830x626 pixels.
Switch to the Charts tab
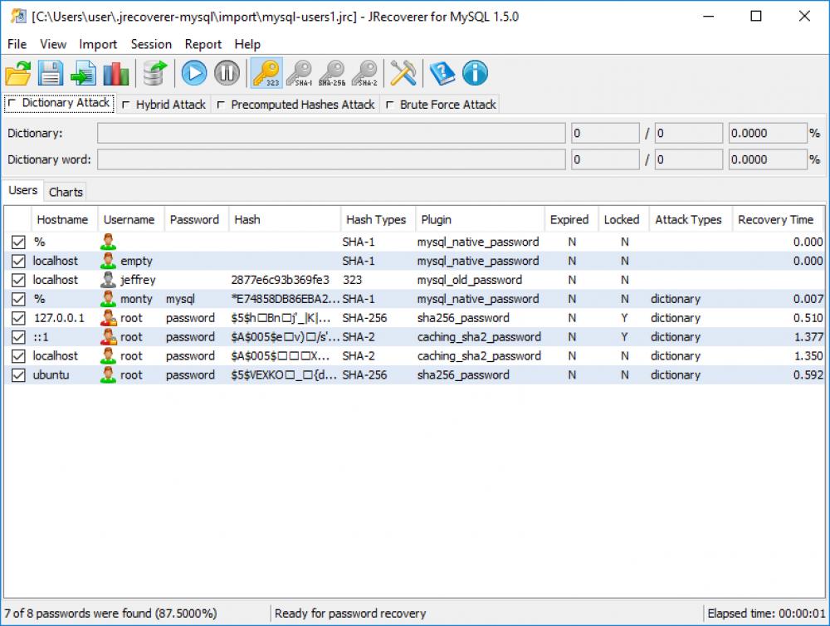(x=65, y=191)
